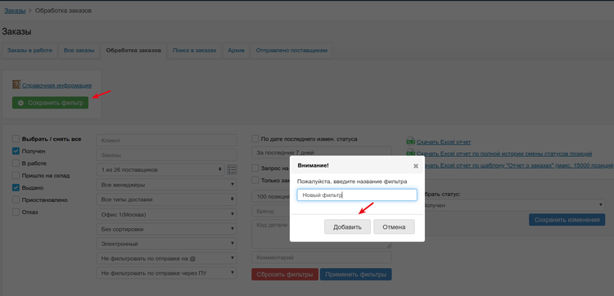The width and height of the screenshot is (614, 296).
Task: Click the Отмена button
Action: click(394, 226)
